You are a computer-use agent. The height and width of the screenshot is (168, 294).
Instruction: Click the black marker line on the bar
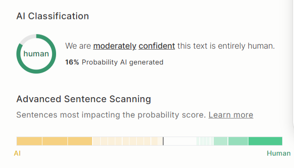163,141
